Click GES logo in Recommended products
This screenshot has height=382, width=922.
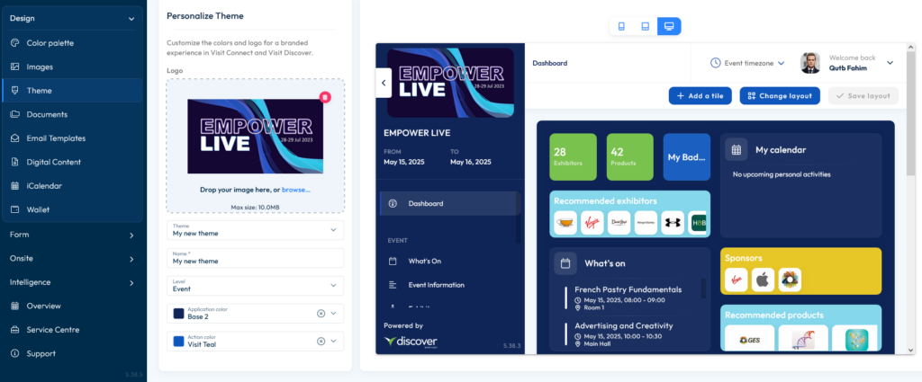749,339
